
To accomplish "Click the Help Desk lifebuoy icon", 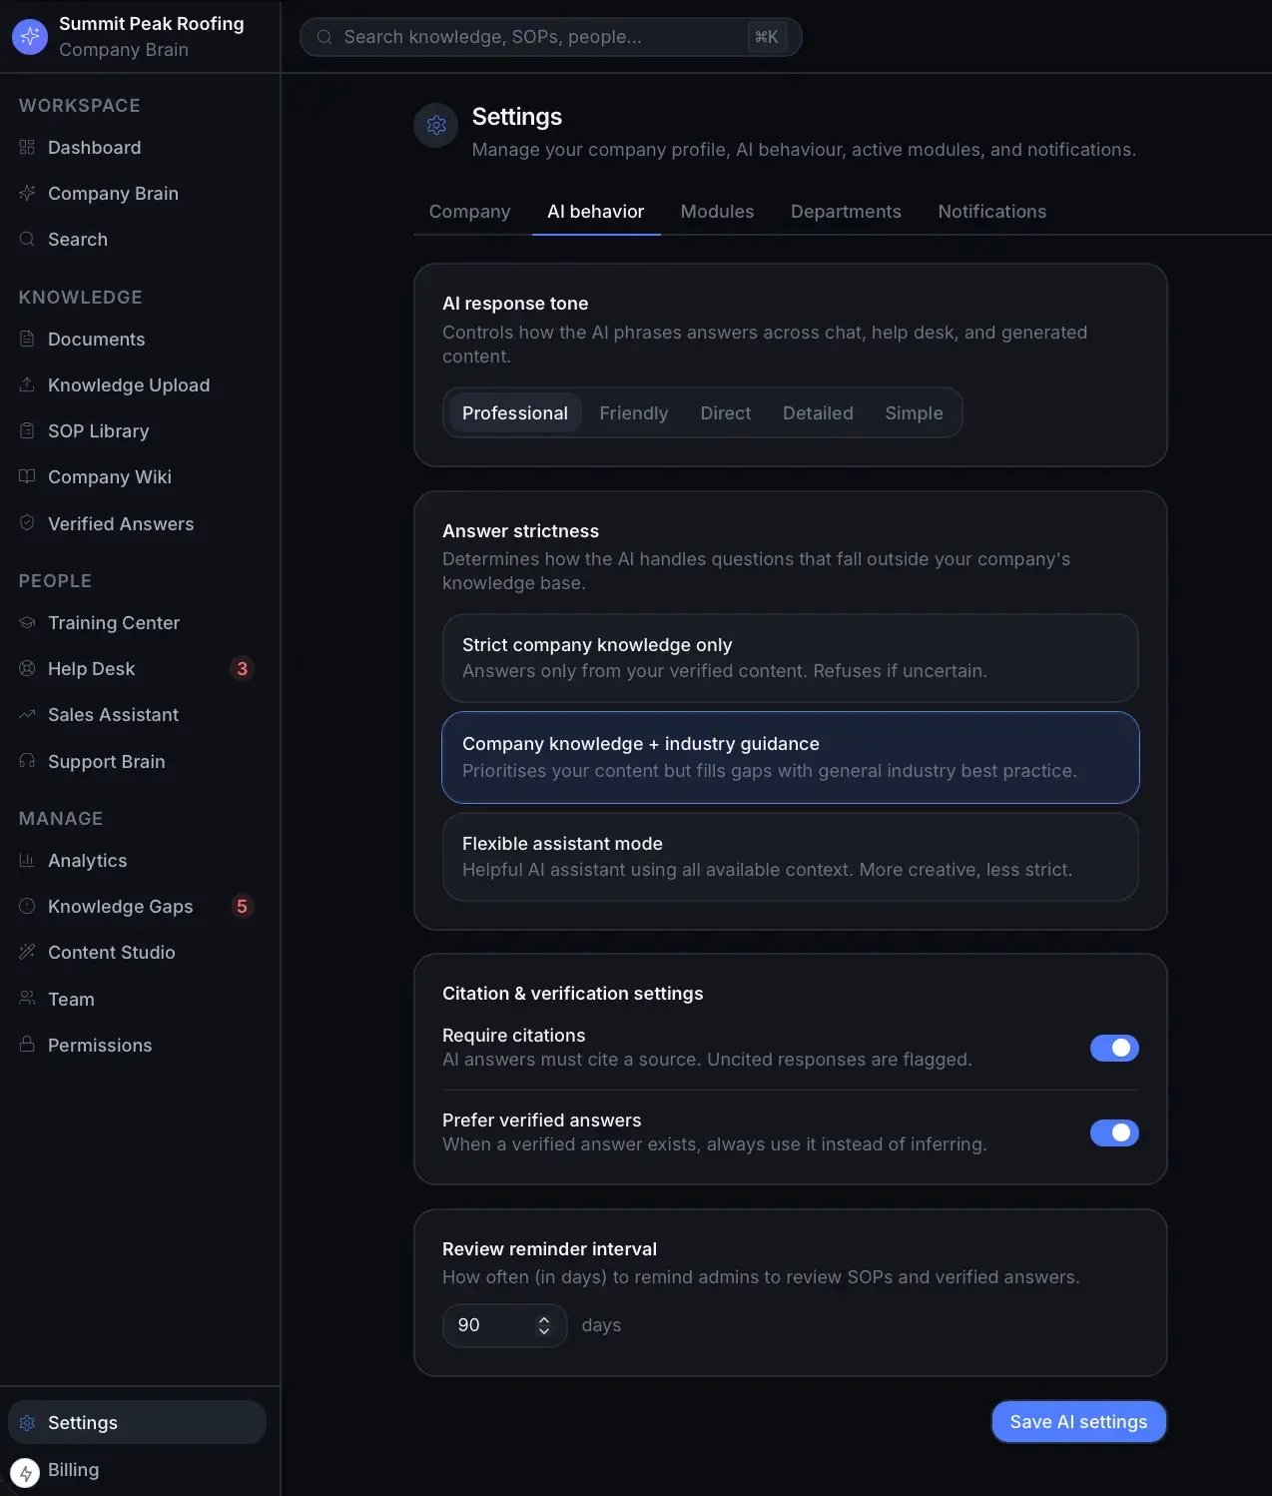I will 27,669.
